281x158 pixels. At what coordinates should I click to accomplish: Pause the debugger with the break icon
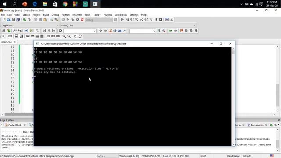coord(156,19)
